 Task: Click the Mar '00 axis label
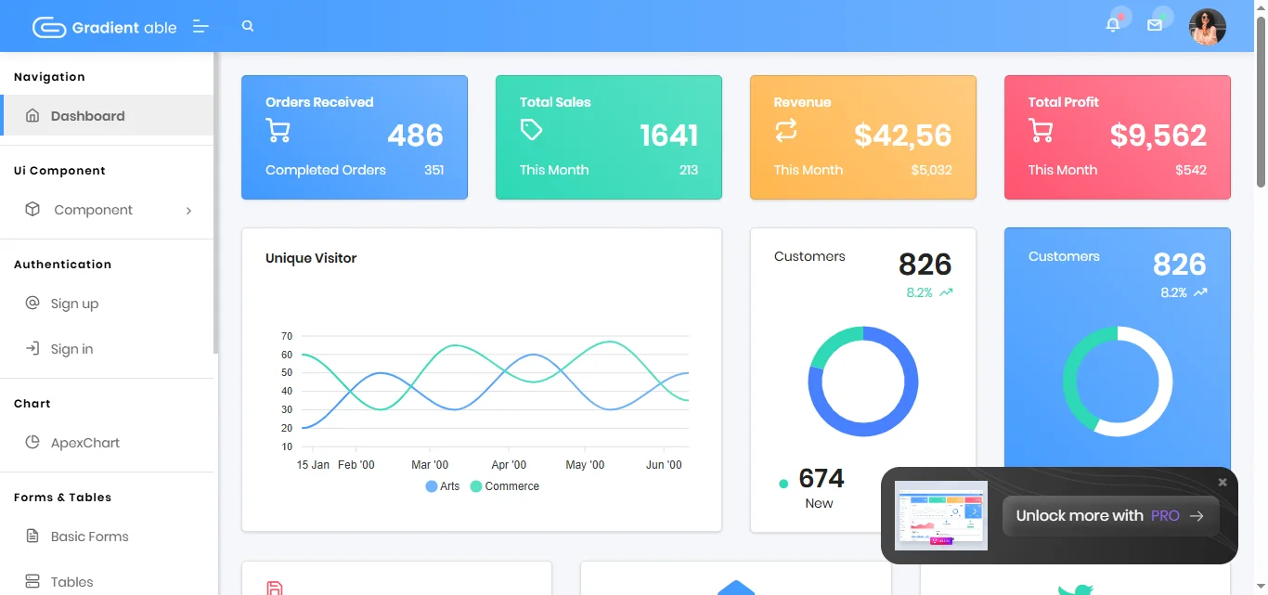pyautogui.click(x=430, y=465)
